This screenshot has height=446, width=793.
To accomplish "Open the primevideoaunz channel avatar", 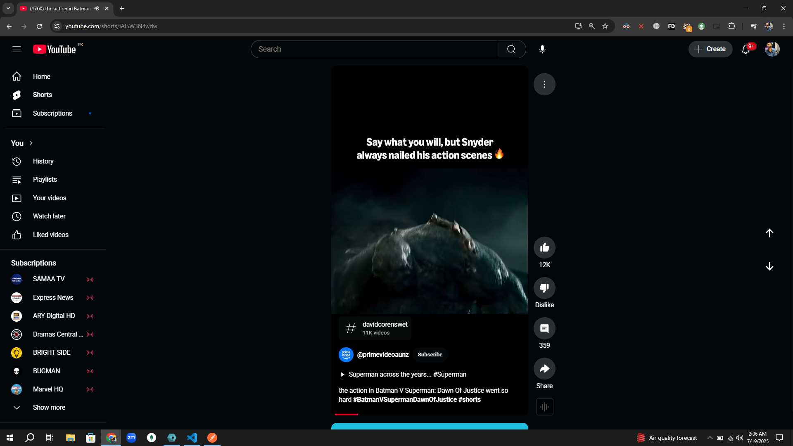I will click(346, 355).
